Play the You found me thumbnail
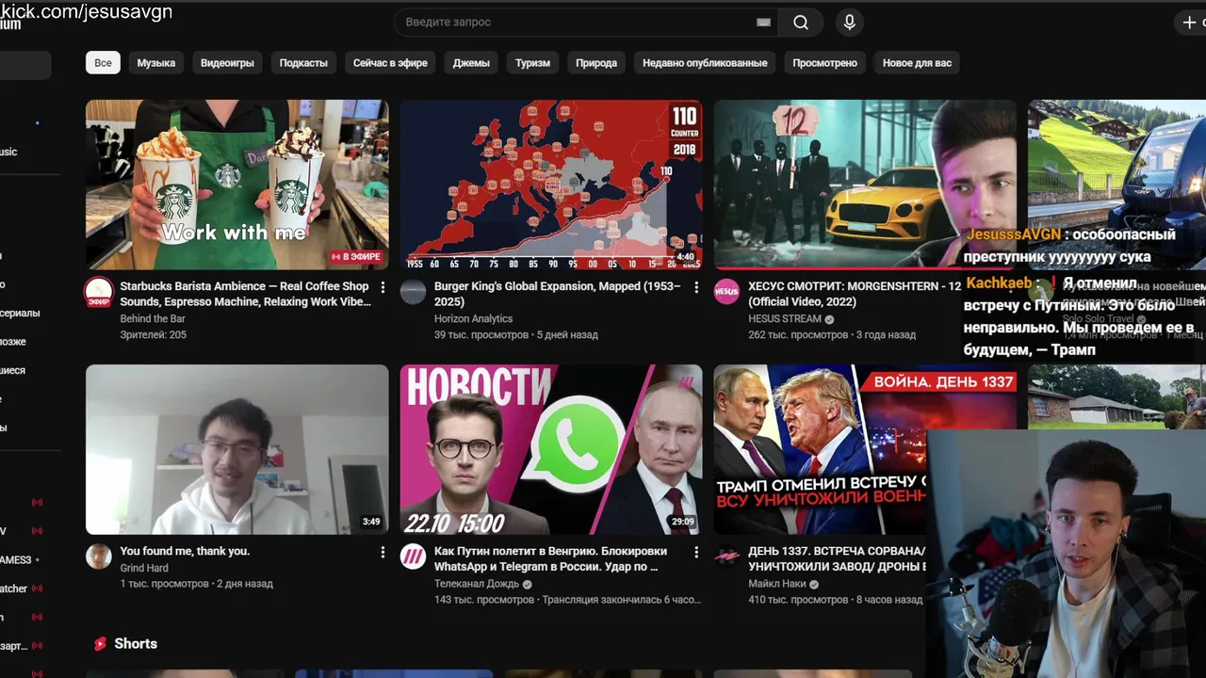1206x678 pixels. click(236, 449)
